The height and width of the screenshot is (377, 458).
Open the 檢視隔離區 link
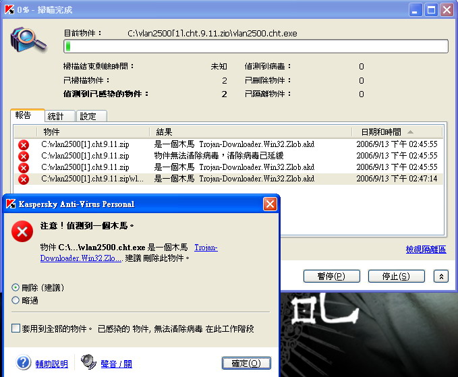(x=426, y=249)
